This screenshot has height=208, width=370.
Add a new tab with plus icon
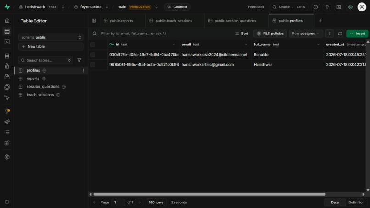point(320,21)
